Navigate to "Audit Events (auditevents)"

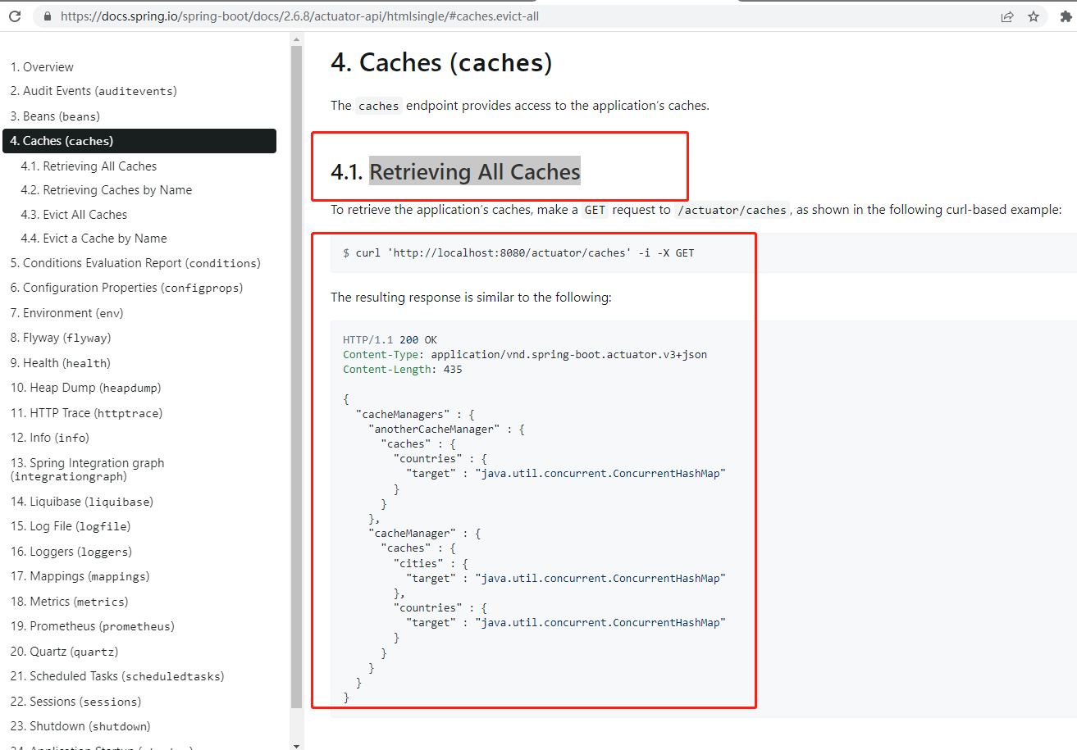point(94,91)
